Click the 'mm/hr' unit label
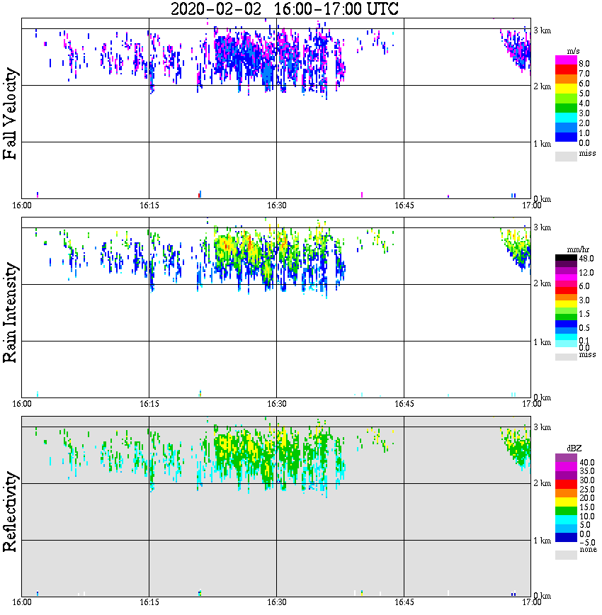602x615 pixels. click(x=578, y=249)
